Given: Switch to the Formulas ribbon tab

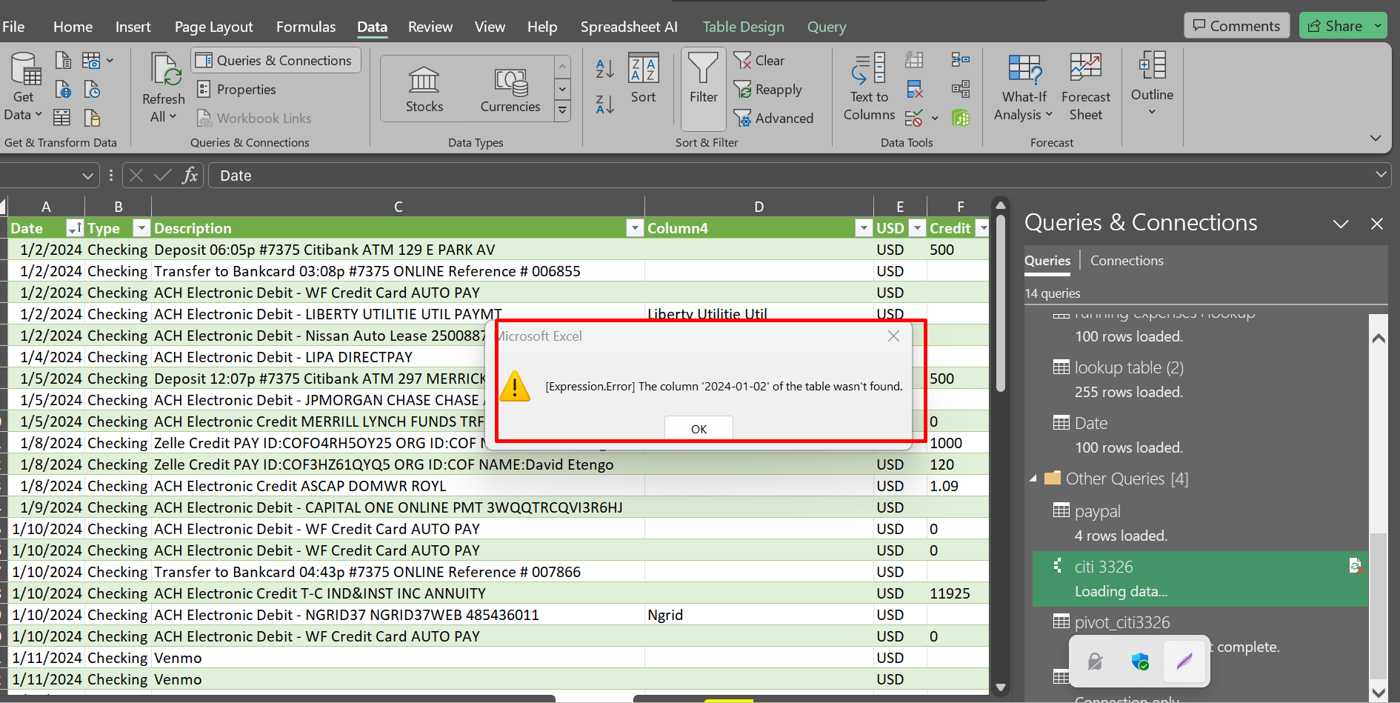Looking at the screenshot, I should pos(305,27).
